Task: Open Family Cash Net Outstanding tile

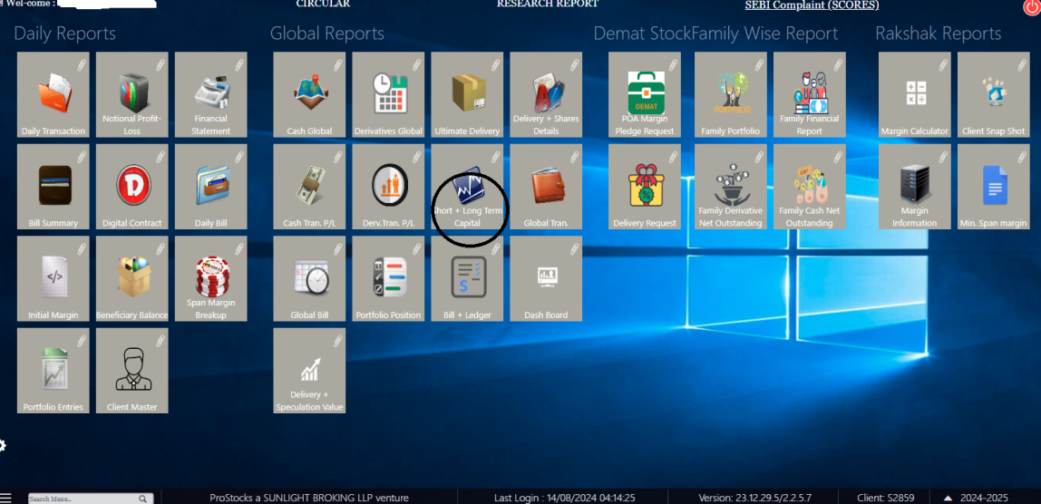Action: 810,188
